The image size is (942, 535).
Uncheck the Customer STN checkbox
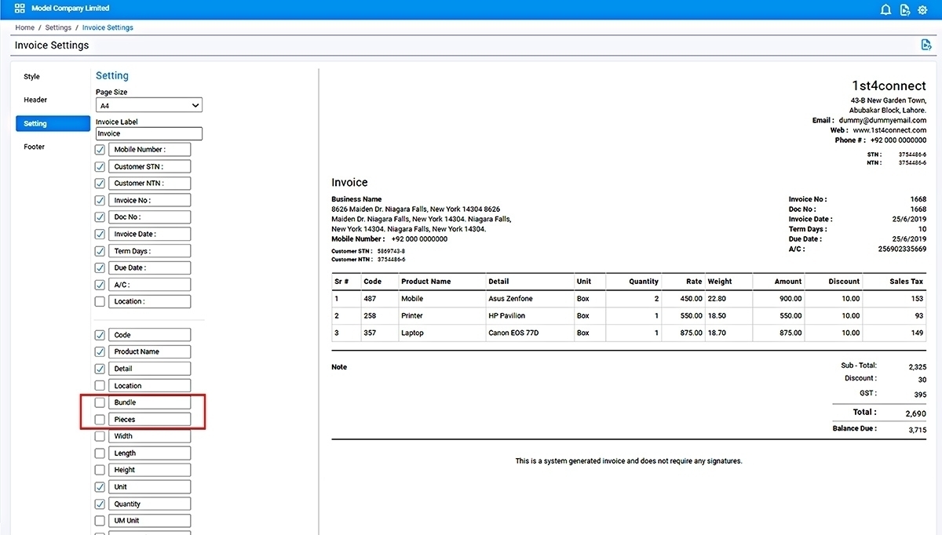click(x=100, y=166)
